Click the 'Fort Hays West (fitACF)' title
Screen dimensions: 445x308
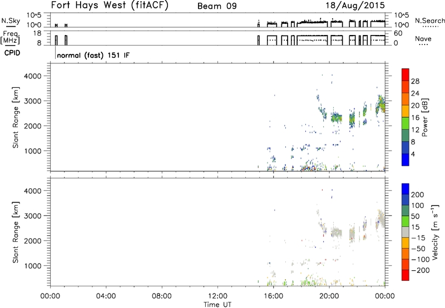(x=110, y=5)
